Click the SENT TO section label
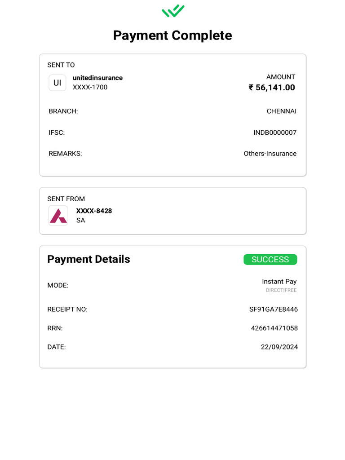 click(61, 65)
